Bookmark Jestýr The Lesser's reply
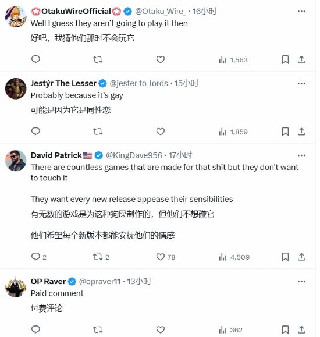Viewport: 320px width, 337px height. tap(285, 132)
